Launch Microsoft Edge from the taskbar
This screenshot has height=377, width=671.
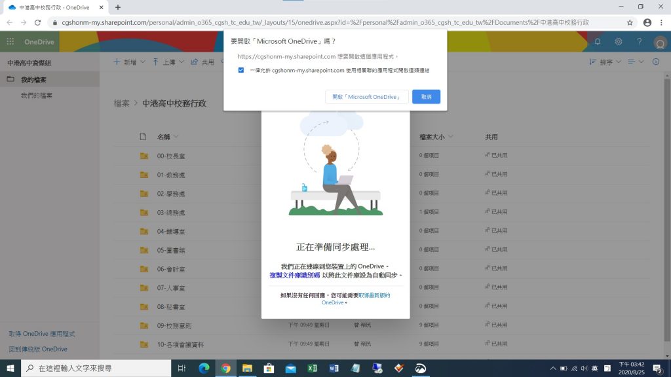pyautogui.click(x=204, y=368)
